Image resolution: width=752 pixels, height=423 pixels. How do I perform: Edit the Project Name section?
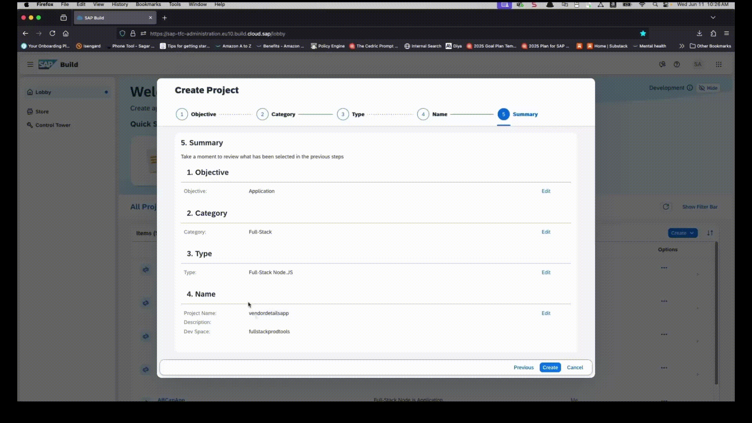[546, 313]
